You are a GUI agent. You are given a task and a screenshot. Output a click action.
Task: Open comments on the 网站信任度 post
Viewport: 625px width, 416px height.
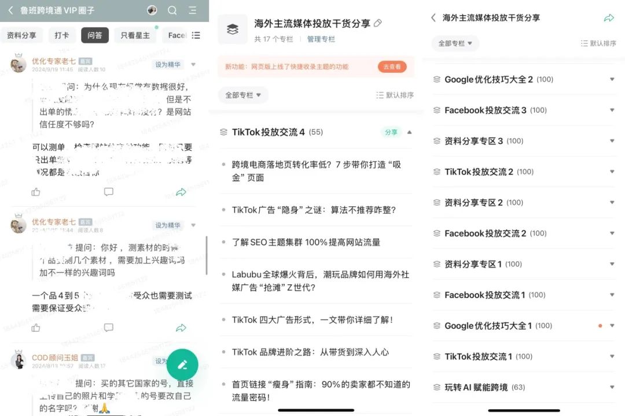coord(108,192)
